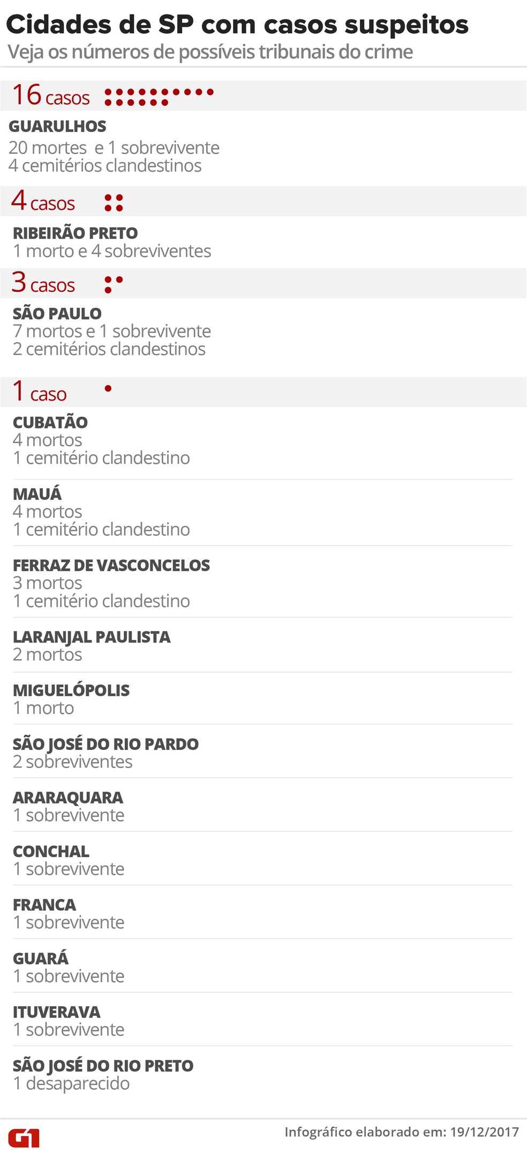Click the G1 logo
This screenshot has width=527, height=1158.
(x=24, y=1137)
